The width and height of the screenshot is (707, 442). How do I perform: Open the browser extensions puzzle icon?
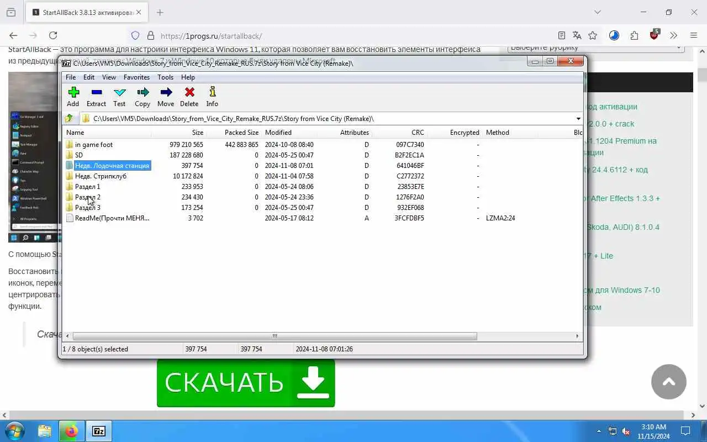(634, 35)
